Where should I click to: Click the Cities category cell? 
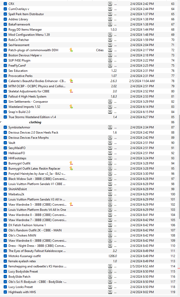coord(100,50)
